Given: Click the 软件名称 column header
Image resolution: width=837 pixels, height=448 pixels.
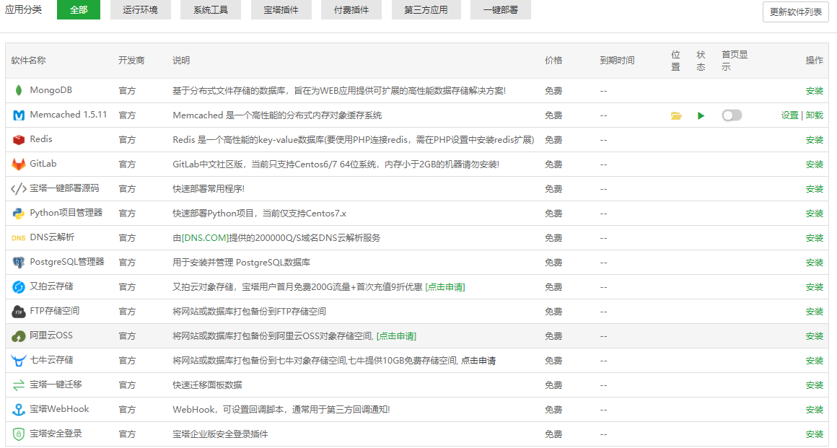Looking at the screenshot, I should [28, 61].
